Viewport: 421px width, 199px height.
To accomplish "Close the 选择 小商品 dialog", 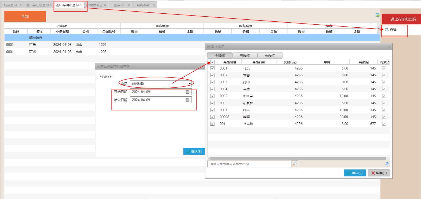I will (389, 47).
